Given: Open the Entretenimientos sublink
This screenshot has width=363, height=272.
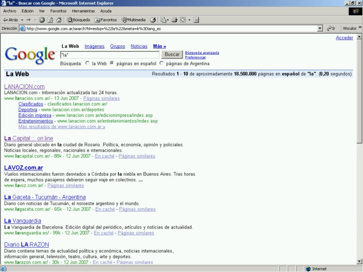Looking at the screenshot, I should (x=36, y=121).
